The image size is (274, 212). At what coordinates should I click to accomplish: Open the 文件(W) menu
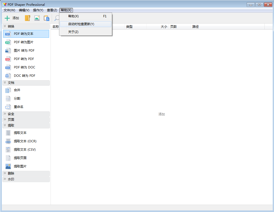(9, 10)
